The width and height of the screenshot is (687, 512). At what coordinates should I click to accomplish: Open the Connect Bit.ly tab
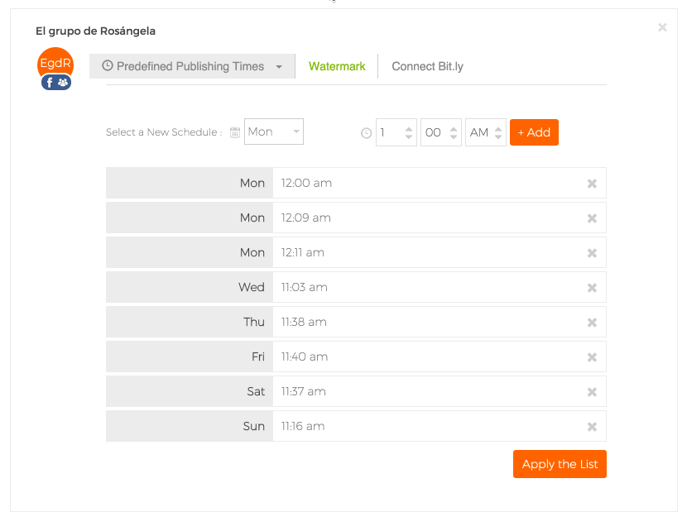(x=427, y=66)
